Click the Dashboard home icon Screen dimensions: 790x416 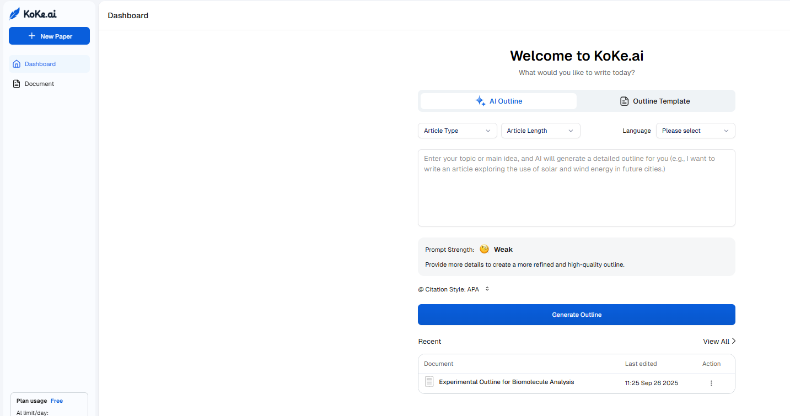click(17, 64)
